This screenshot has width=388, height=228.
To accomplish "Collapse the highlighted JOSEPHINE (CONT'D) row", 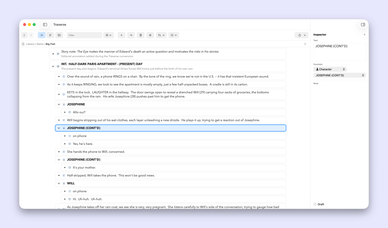I will (x=59, y=128).
